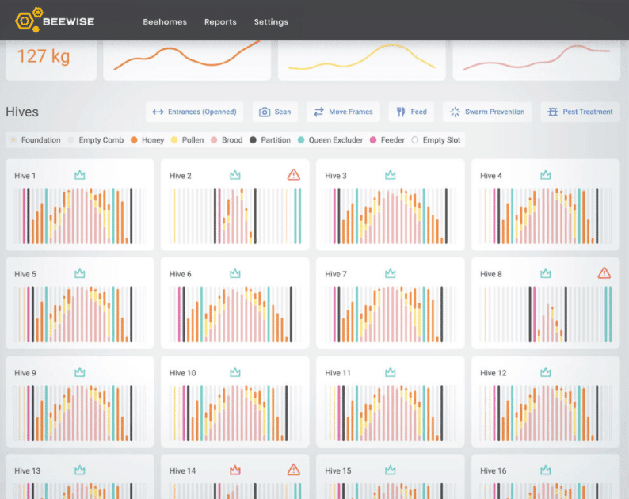Click the Empty Slot legend circle
This screenshot has width=629, height=499.
415,140
